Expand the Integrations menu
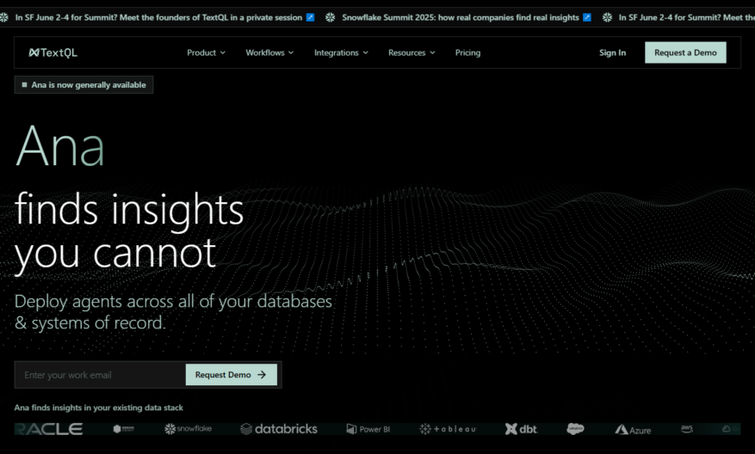755x454 pixels. (x=341, y=52)
